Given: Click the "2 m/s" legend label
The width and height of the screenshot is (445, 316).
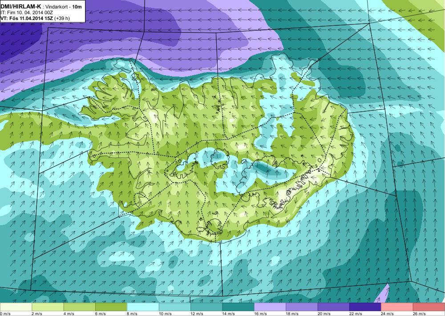Looking at the screenshot, I should point(37,314).
